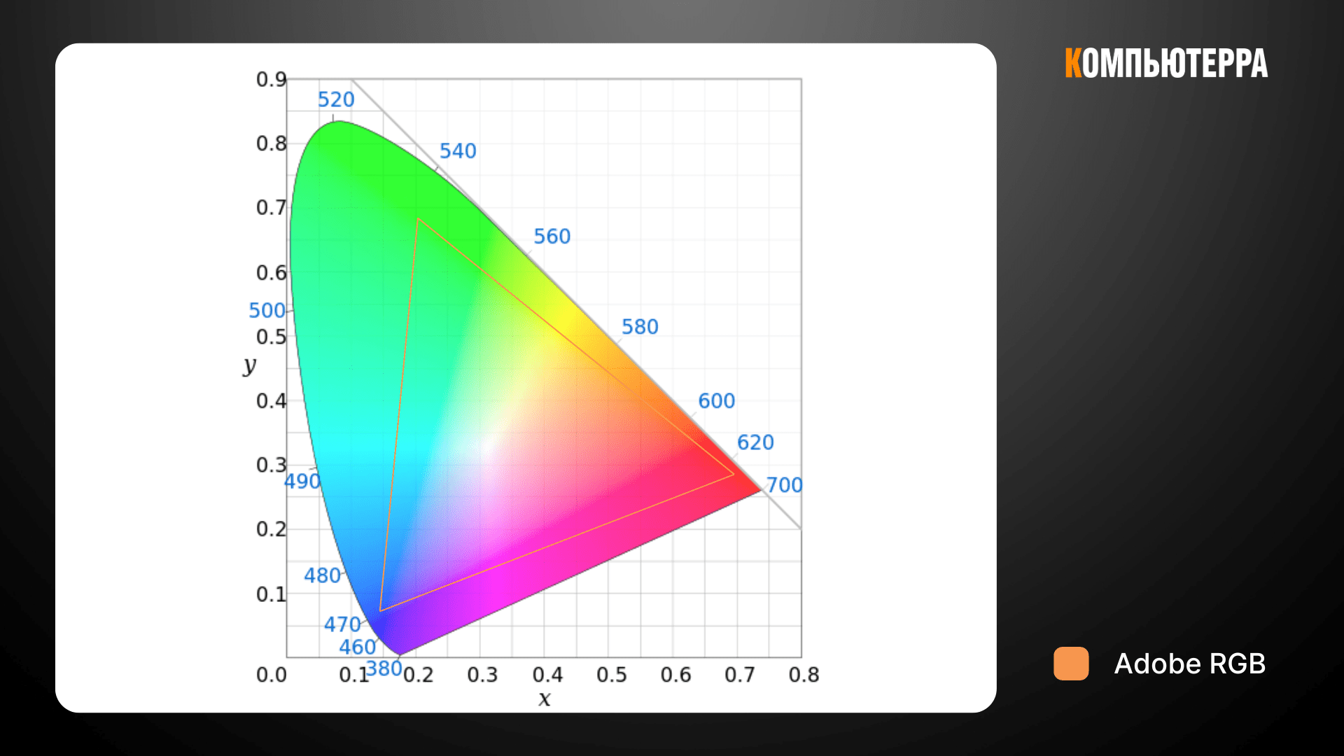
Task: Click the blue vertex of Adobe RGB triangle
Action: click(380, 610)
